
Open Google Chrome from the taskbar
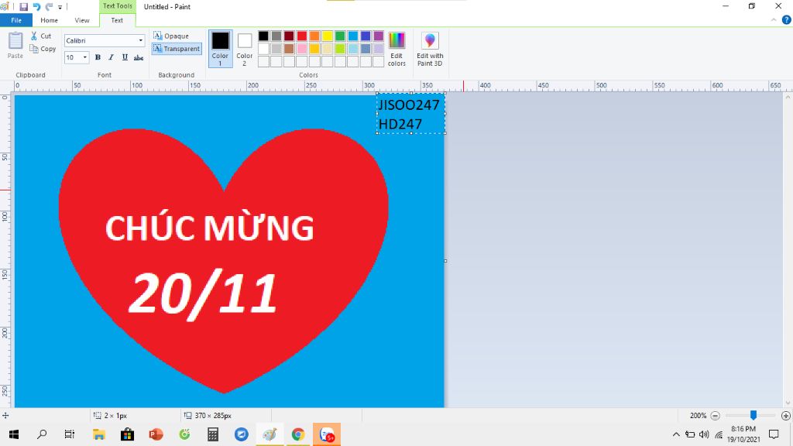coord(298,434)
